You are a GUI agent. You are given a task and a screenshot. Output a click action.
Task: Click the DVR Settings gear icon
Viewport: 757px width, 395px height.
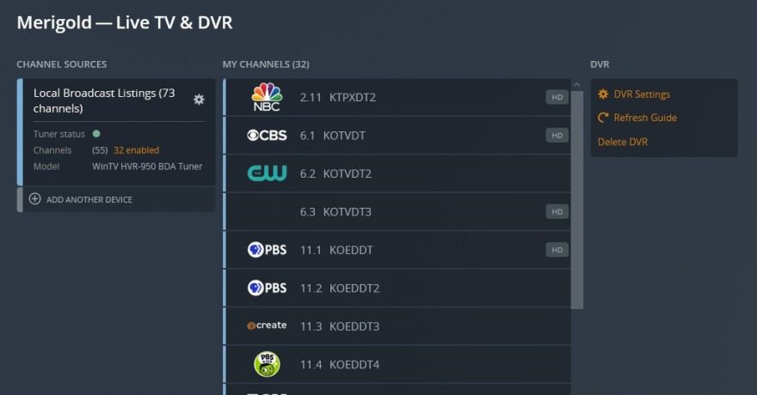pyautogui.click(x=603, y=94)
